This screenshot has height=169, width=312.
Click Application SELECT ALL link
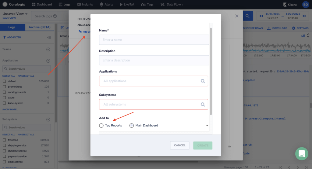[9, 76]
